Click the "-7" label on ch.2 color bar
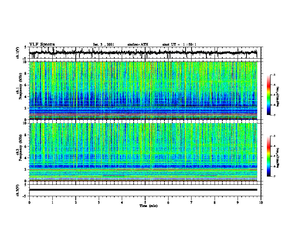294x227 pixels. [x=274, y=176]
